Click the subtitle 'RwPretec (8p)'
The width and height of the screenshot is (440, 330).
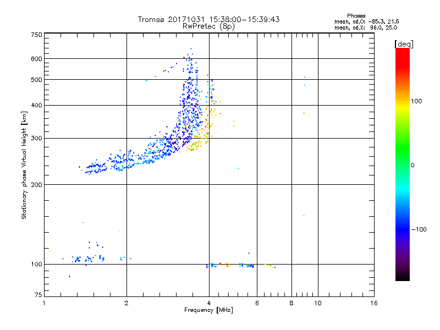click(x=208, y=26)
